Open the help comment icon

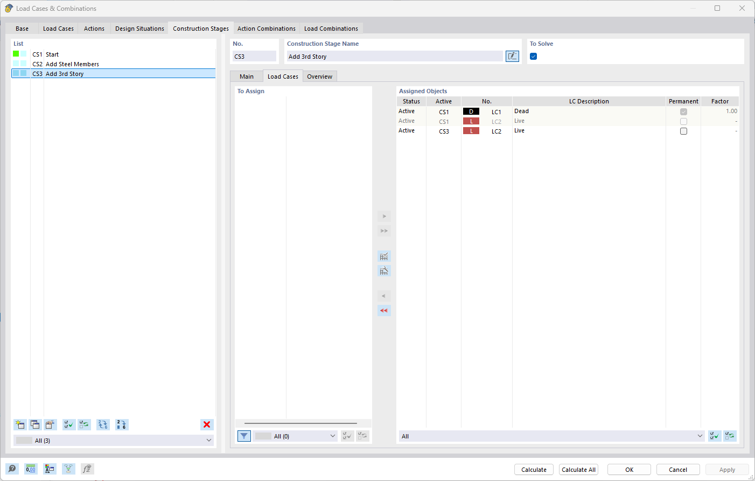[x=12, y=469]
